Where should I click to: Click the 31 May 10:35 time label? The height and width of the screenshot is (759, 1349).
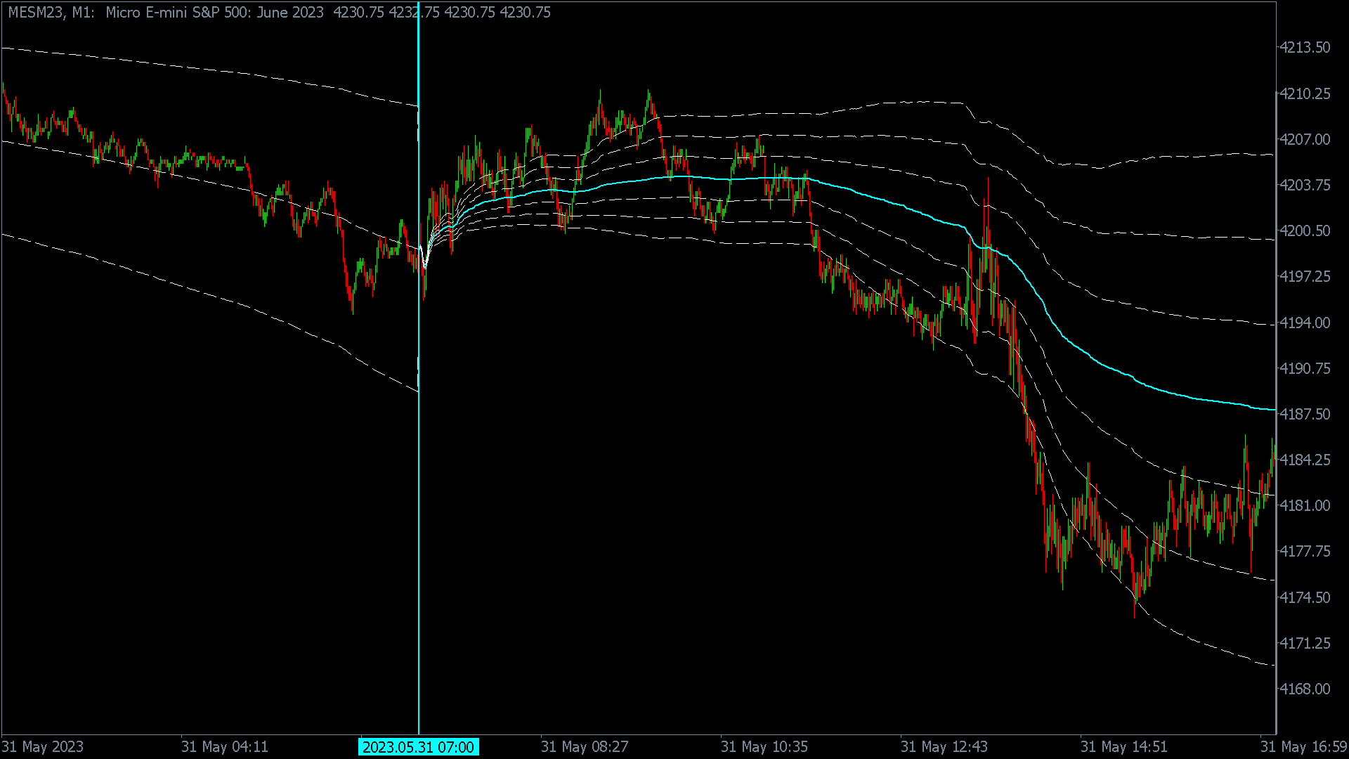click(764, 747)
